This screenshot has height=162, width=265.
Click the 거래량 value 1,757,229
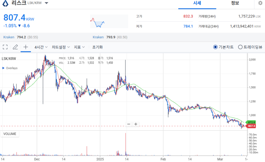coord(246,16)
